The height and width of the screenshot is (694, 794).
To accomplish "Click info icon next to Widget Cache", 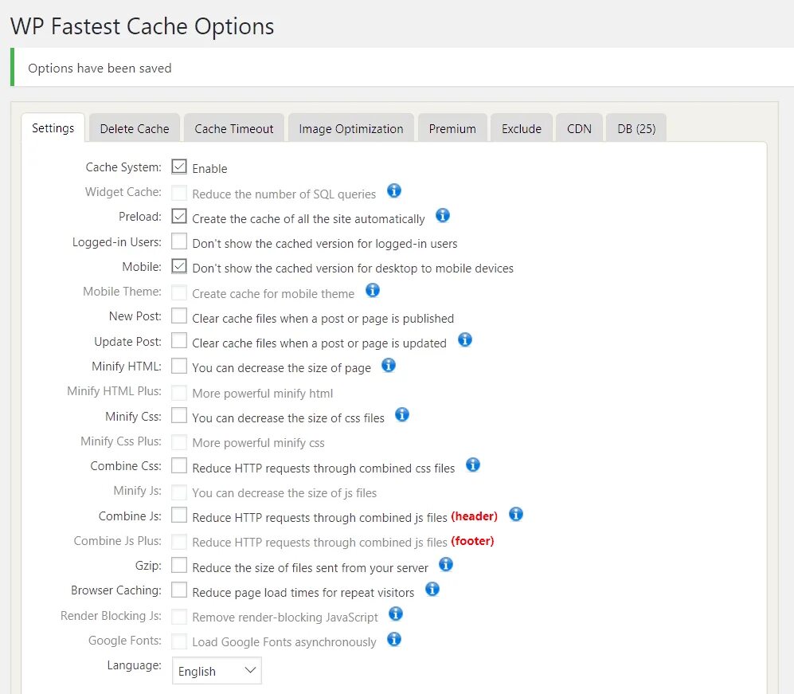I will pyautogui.click(x=394, y=191).
